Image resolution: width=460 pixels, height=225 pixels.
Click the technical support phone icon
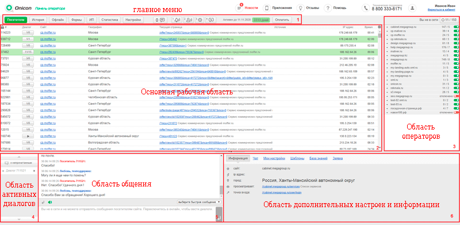coord(366,8)
